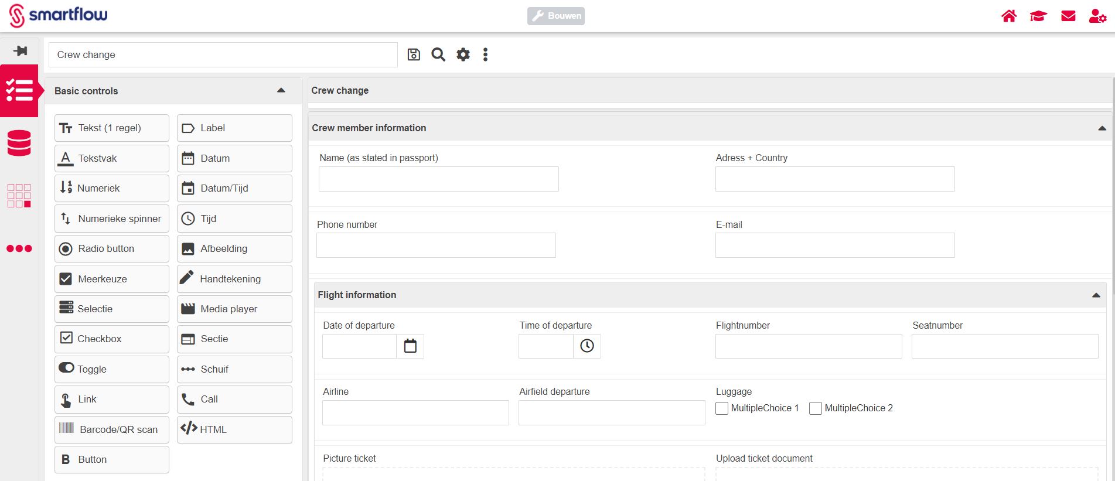
Task: Open the date picker calendar for departure
Action: (x=410, y=346)
